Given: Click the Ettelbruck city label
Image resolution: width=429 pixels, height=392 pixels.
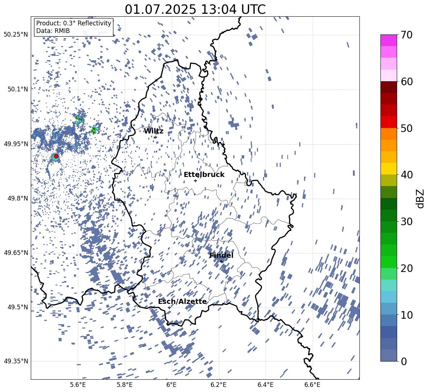Looking at the screenshot, I should click(x=204, y=175).
